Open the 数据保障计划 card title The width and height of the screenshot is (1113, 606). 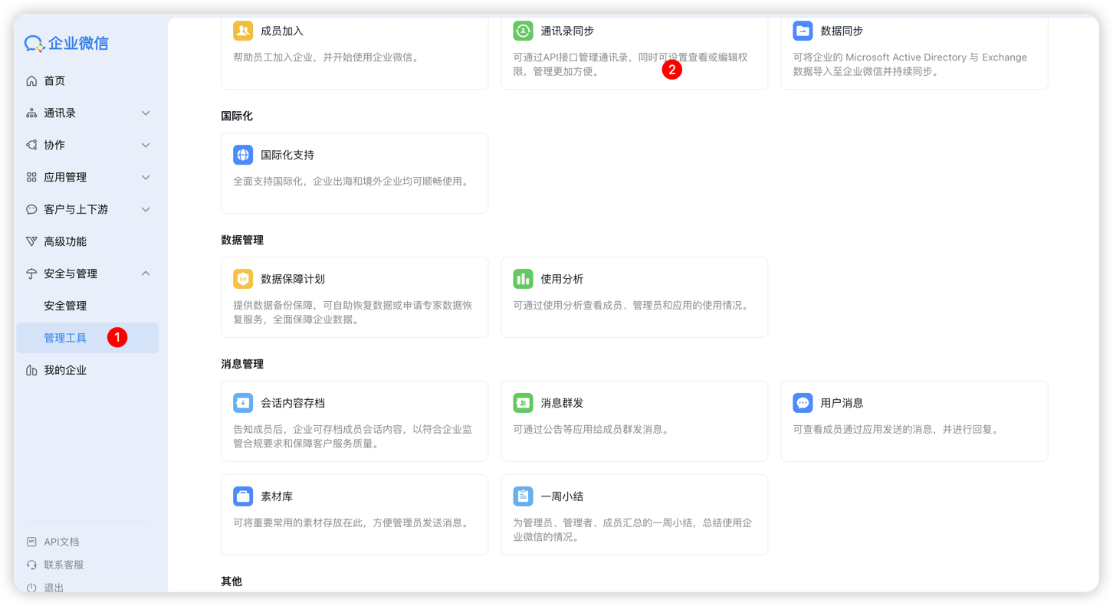tap(293, 279)
